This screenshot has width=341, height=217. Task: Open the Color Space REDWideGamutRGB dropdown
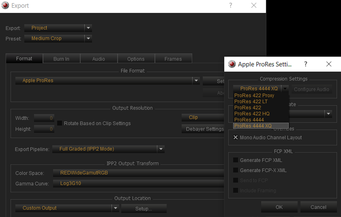(x=138, y=173)
